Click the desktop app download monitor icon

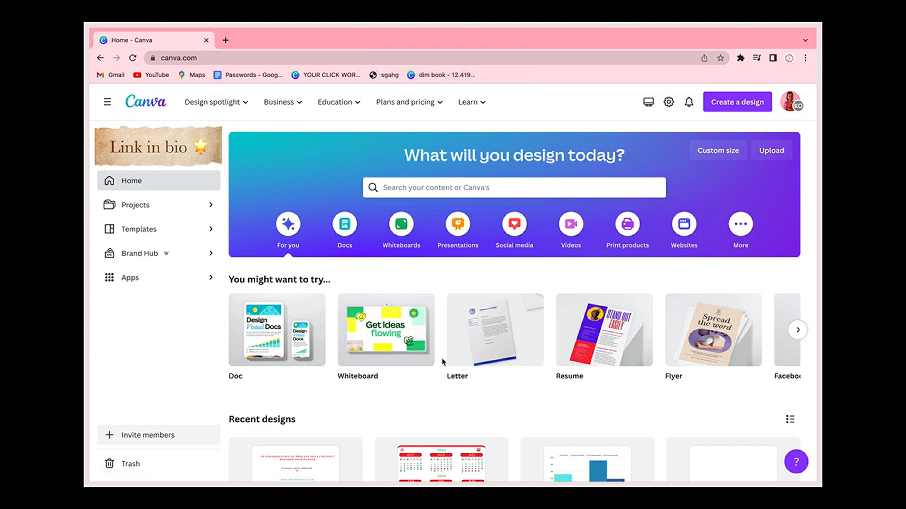pos(648,102)
